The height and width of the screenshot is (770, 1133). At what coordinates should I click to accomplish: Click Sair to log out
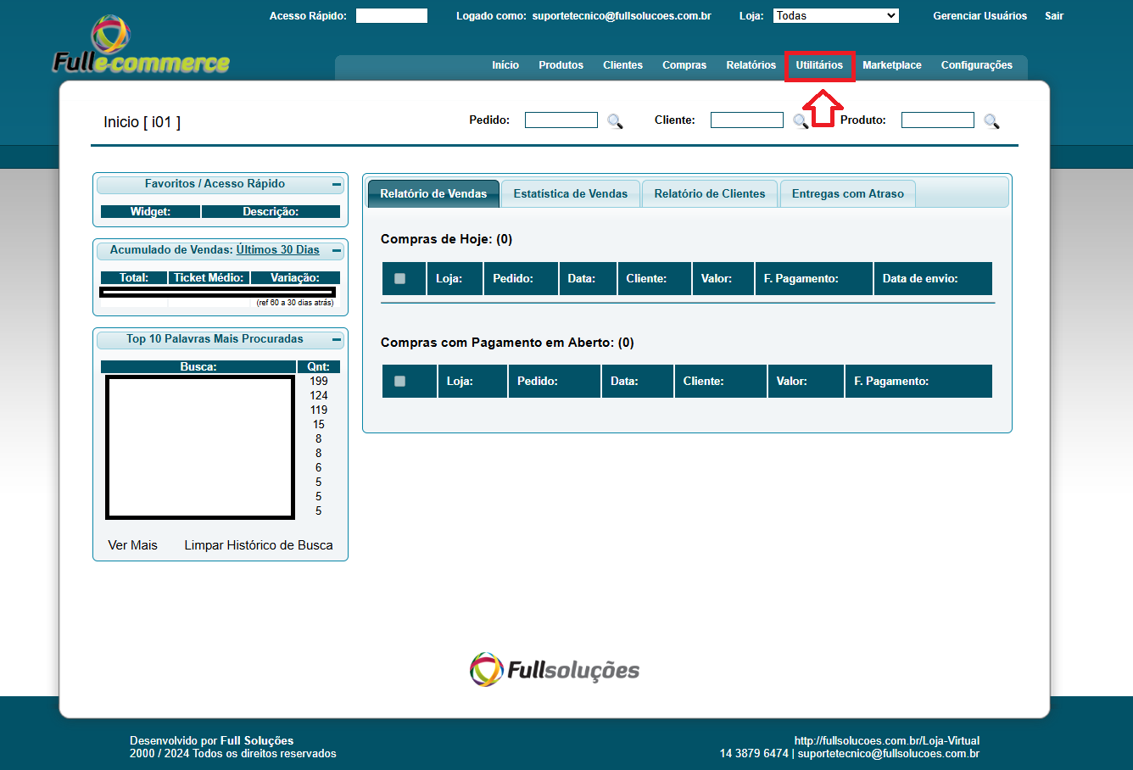(1054, 16)
